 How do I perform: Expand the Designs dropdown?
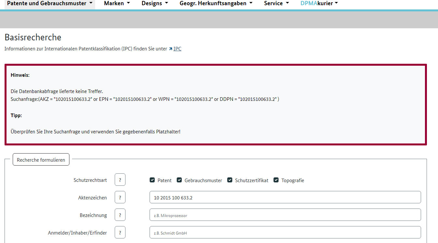(x=155, y=4)
